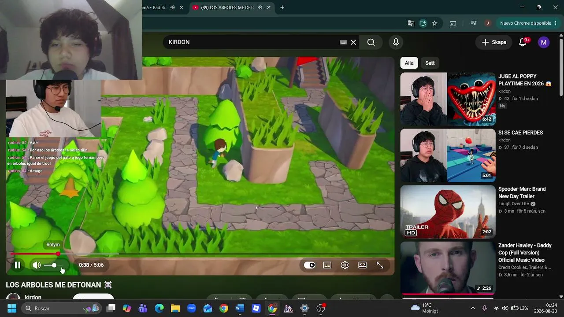Click the install app icon in address bar
The image size is (564, 317).
coord(423,23)
